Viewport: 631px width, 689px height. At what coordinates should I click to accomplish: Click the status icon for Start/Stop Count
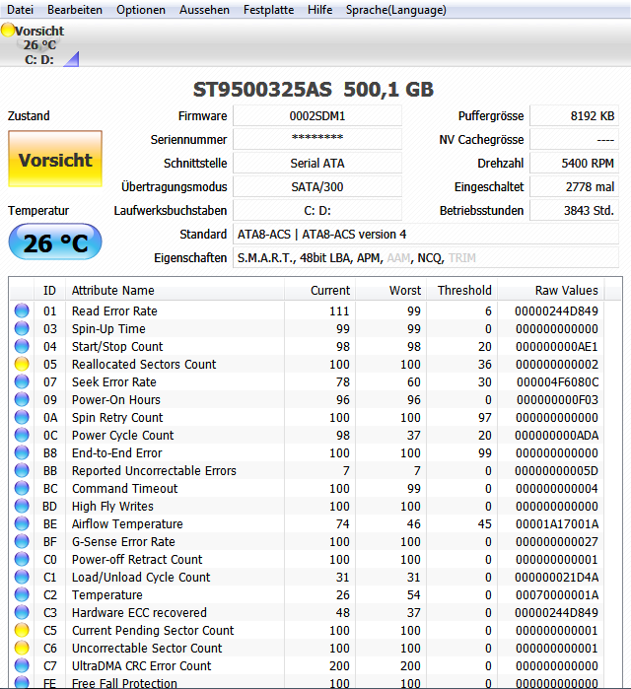[x=22, y=346]
